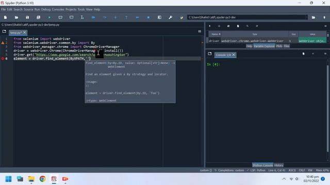
Task: Select the driver variable row
Action: click(267, 41)
